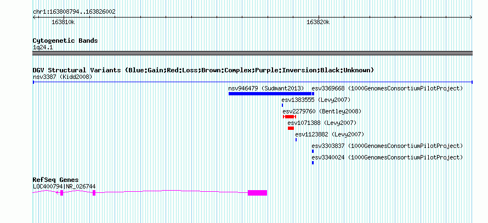The width and height of the screenshot is (488, 223).
Task: Select the esv3340024 small blue variant marker
Action: tap(313, 163)
